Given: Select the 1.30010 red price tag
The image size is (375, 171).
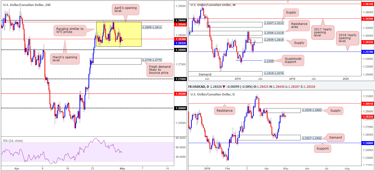Looking at the screenshot, I should click(x=368, y=103).
